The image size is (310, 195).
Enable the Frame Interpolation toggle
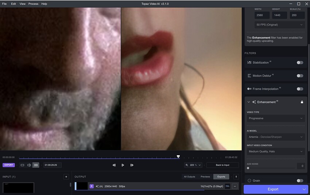tap(300, 89)
